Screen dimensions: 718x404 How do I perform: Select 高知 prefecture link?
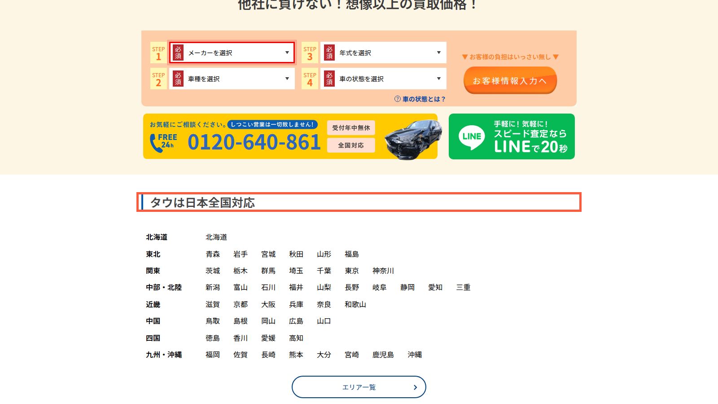pos(296,338)
